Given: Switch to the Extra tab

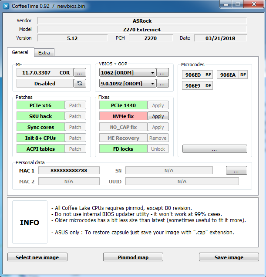Looking at the screenshot, I should tap(44, 53).
